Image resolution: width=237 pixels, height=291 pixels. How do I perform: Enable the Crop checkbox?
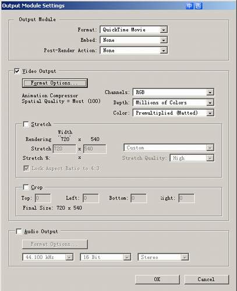tap(26, 187)
